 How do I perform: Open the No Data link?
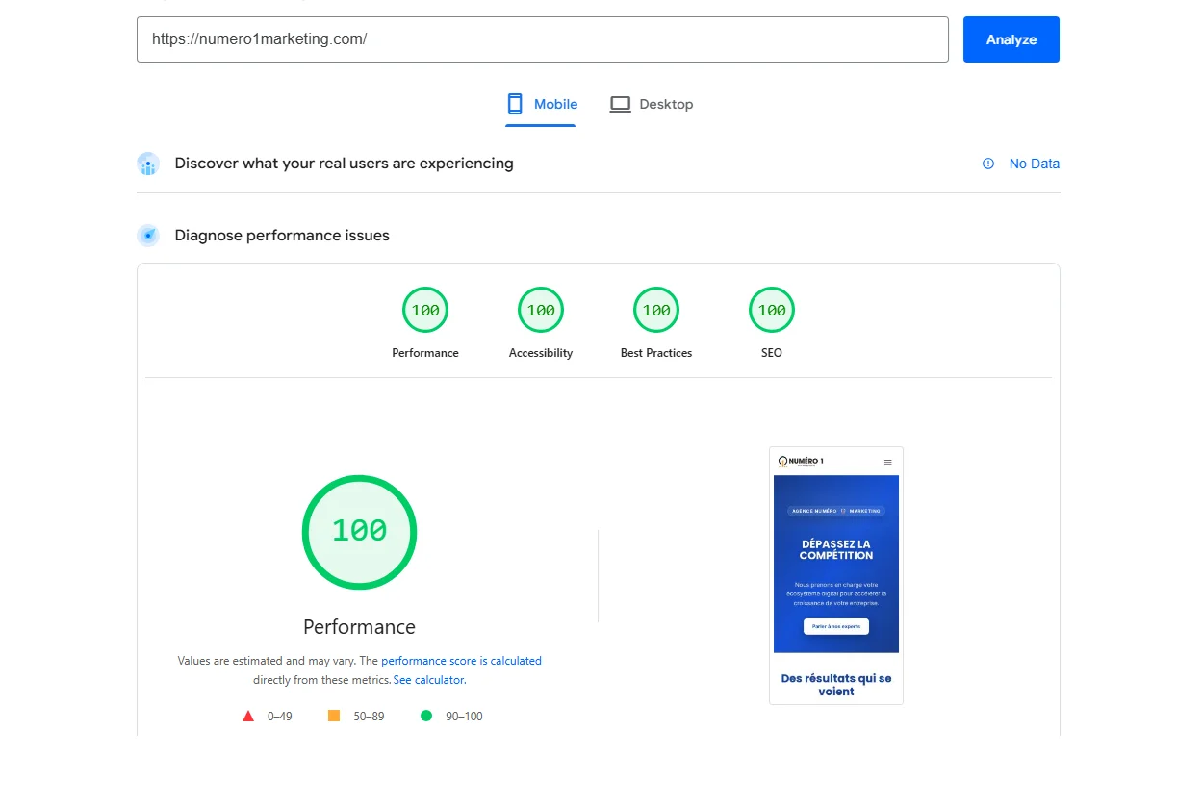1034,164
